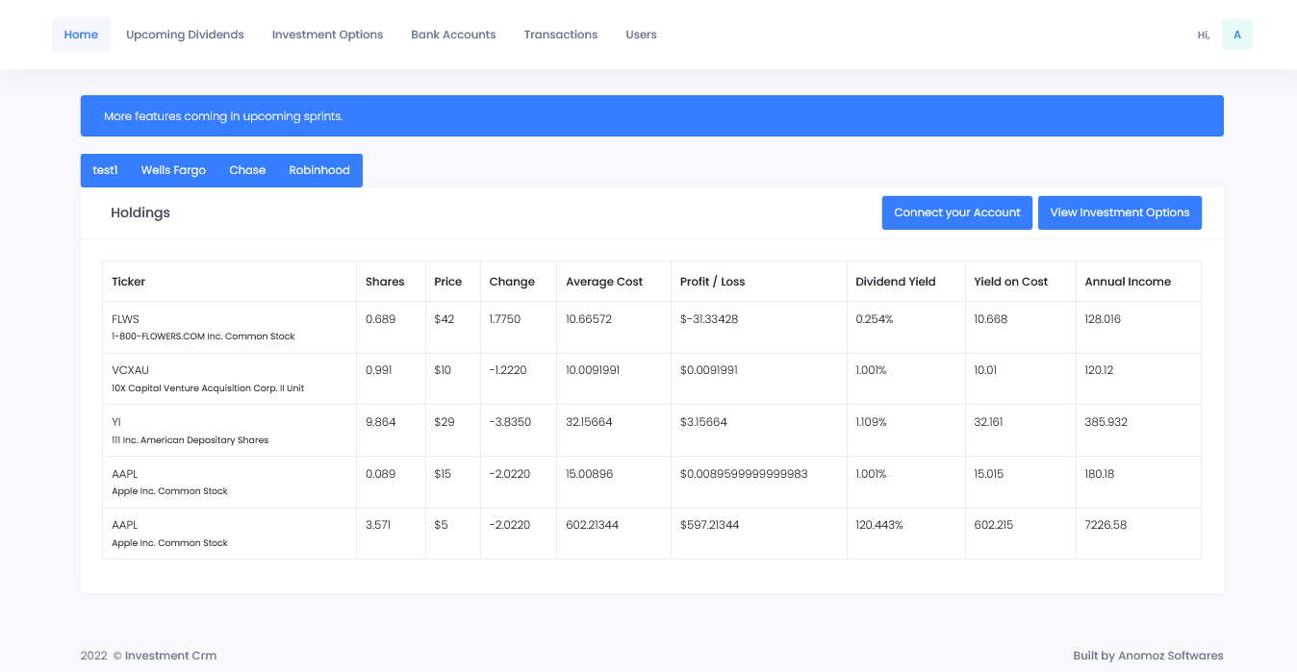Screen dimensions: 1297x672
Task: Select the Home navigation item
Action: point(81,34)
